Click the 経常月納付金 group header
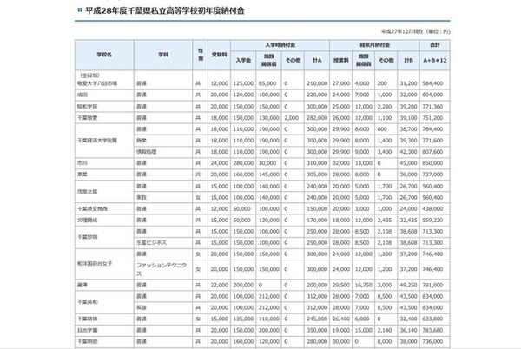The width and height of the screenshot is (521, 349). pos(374,45)
